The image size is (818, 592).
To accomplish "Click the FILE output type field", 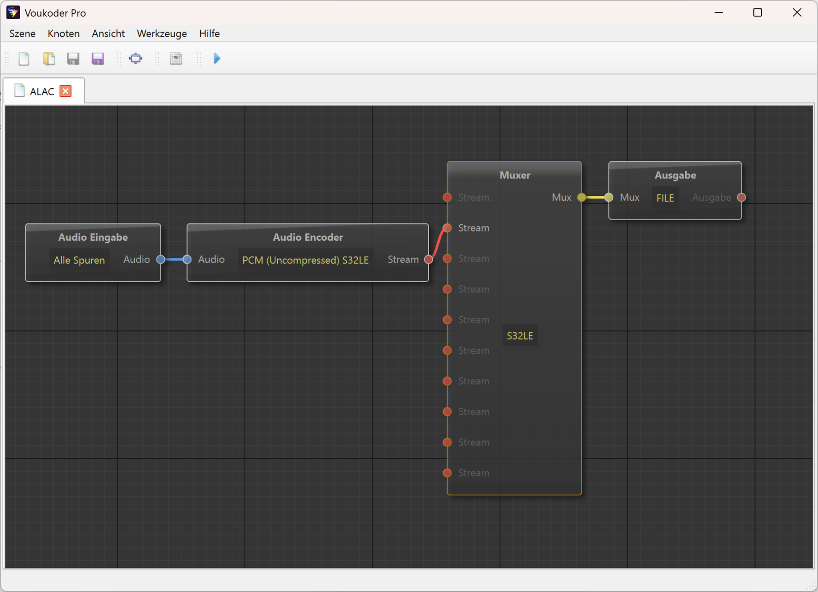I will 665,198.
